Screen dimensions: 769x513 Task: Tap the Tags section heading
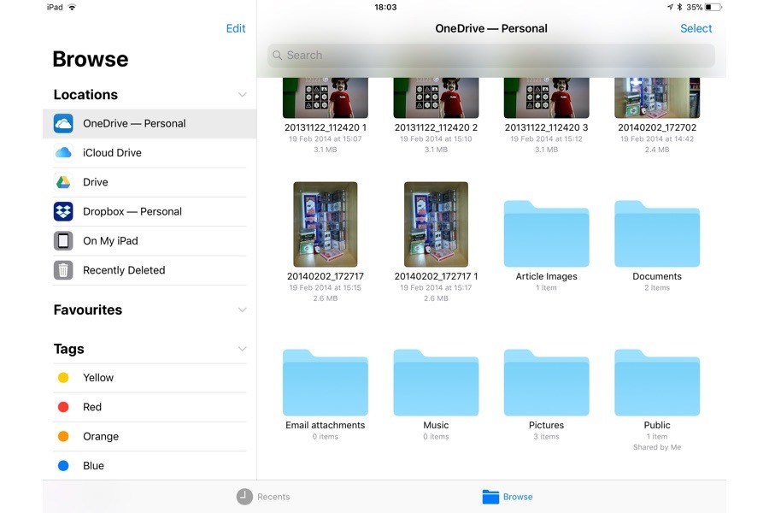point(68,349)
